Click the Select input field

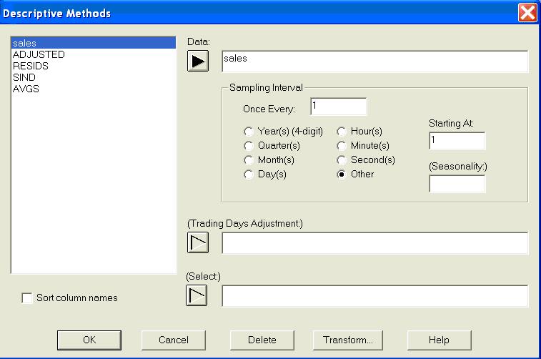coord(374,296)
